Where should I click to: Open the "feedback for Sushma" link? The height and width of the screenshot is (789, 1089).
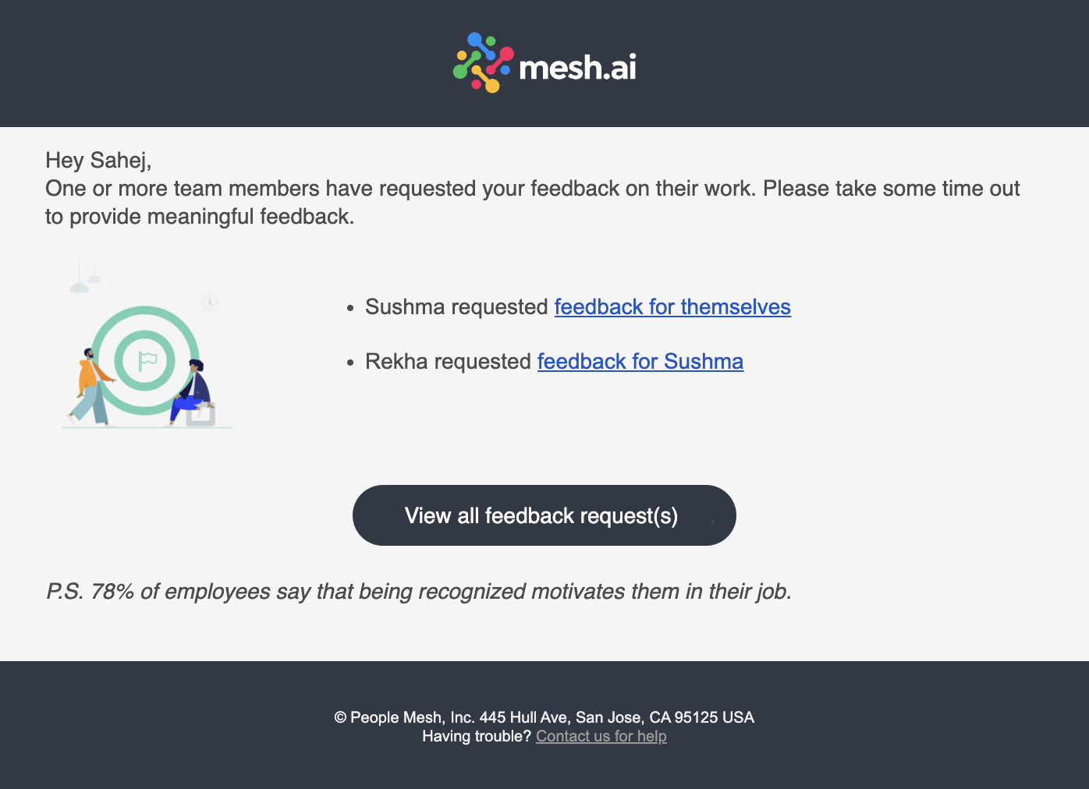pyautogui.click(x=640, y=362)
